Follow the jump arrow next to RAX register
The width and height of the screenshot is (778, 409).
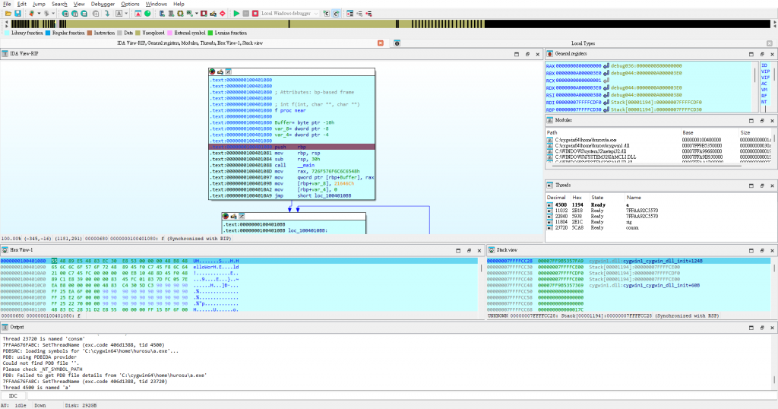(606, 65)
